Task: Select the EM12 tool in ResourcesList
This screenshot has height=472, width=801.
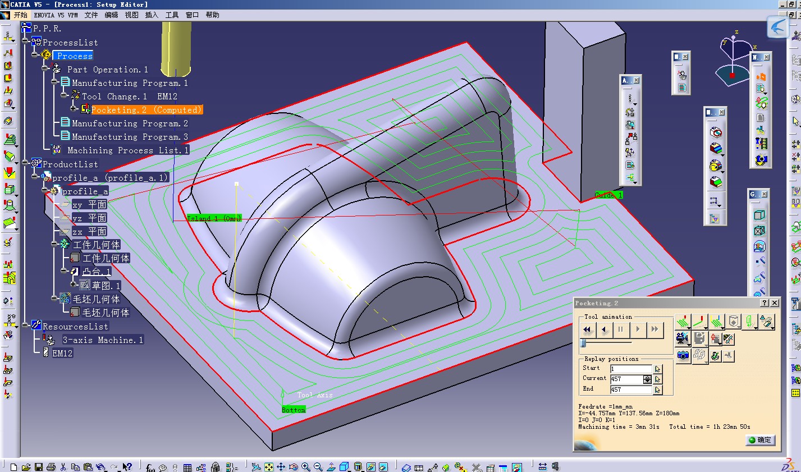Action: pyautogui.click(x=62, y=354)
